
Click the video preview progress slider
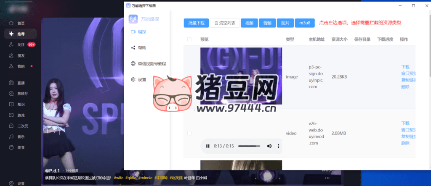(249, 146)
